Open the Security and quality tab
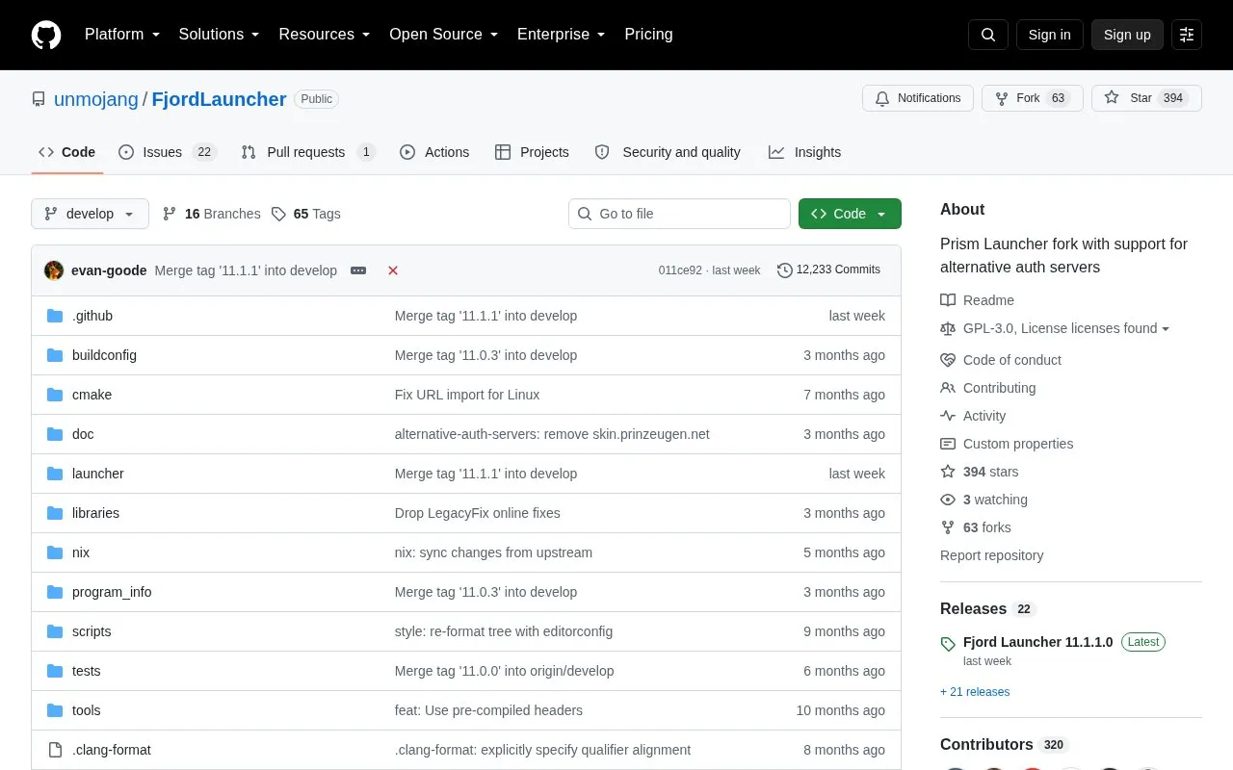The image size is (1233, 770). click(669, 152)
